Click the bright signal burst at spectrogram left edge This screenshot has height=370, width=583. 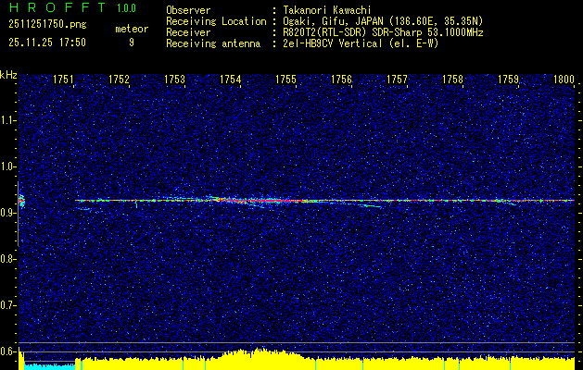tap(20, 200)
